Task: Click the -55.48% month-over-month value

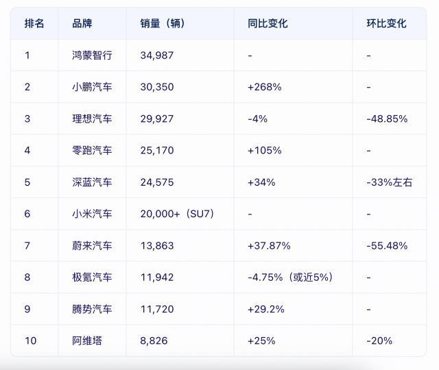Action: [387, 246]
